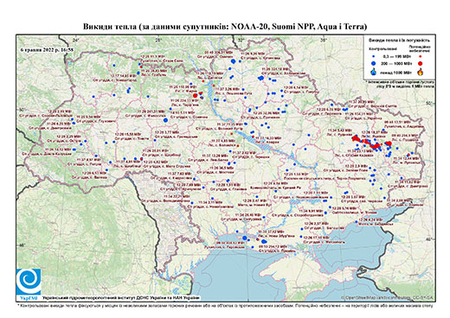450x318 pixels.
Task: Click the map title mentioning NOAA-20
Action: 225,27
